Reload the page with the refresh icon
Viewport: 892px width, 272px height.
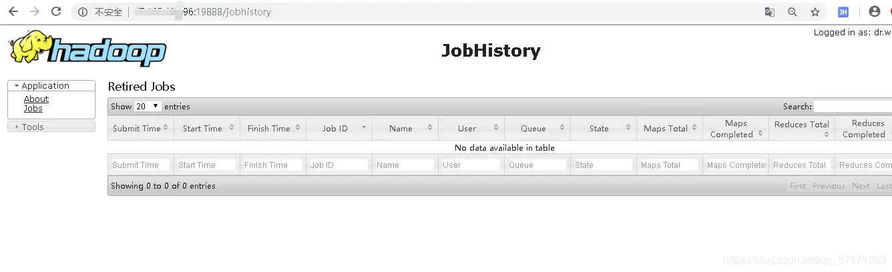click(x=56, y=12)
